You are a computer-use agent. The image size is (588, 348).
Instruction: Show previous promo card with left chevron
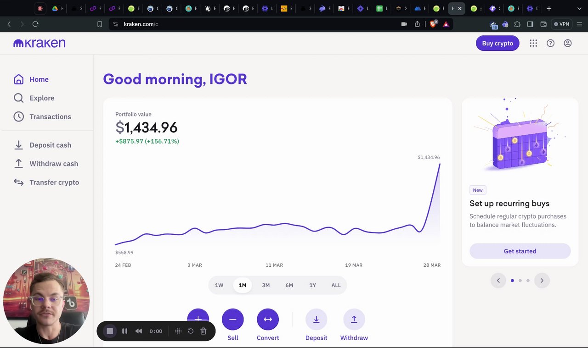click(498, 281)
